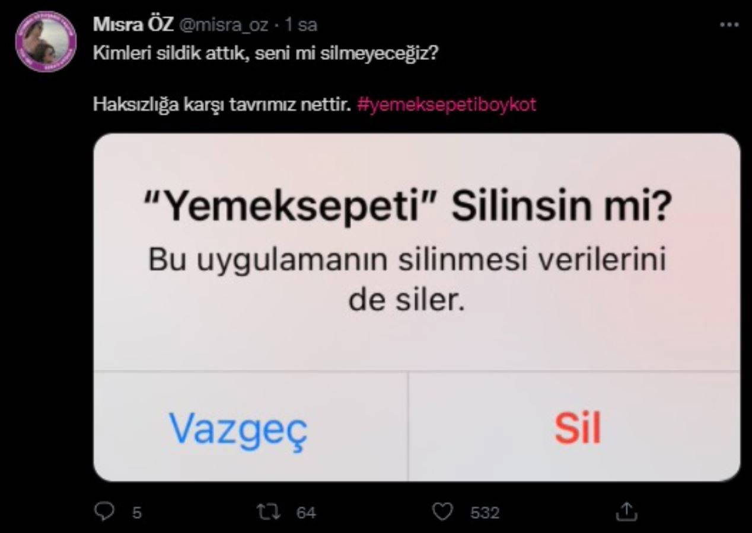Click the sentence 'Haksızlığa karşı tavrımız nettir.'
Screen dimensions: 752x533
tap(224, 105)
